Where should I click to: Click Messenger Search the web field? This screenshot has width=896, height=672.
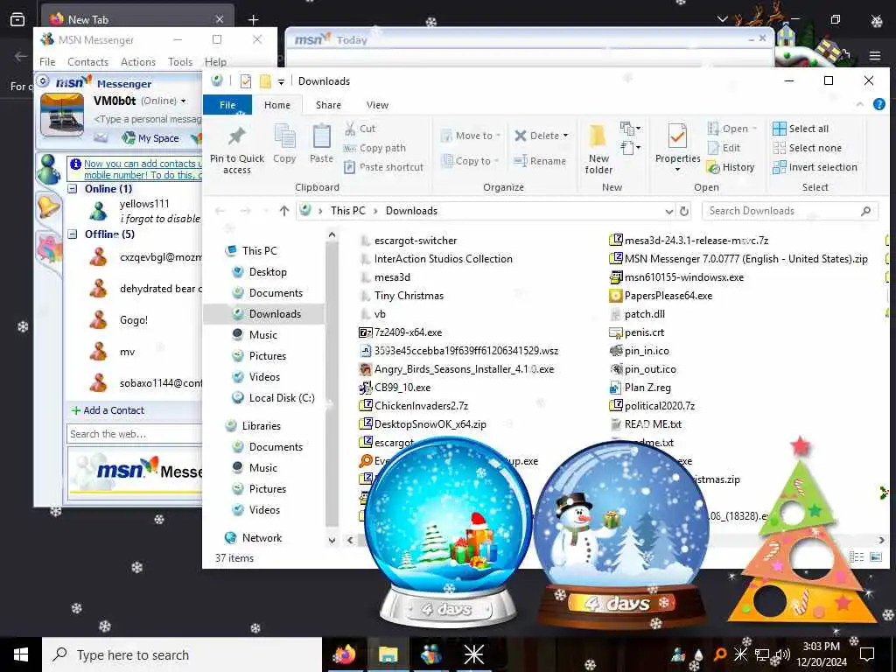click(134, 434)
